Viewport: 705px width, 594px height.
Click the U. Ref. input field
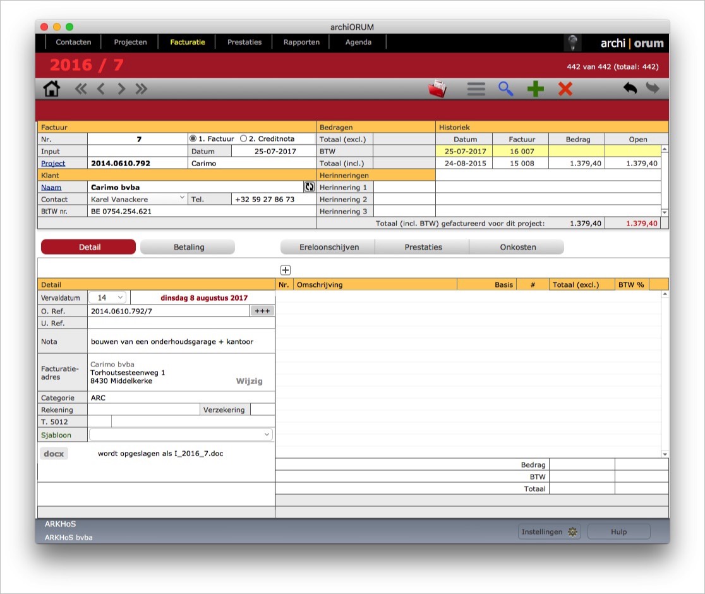click(x=181, y=323)
